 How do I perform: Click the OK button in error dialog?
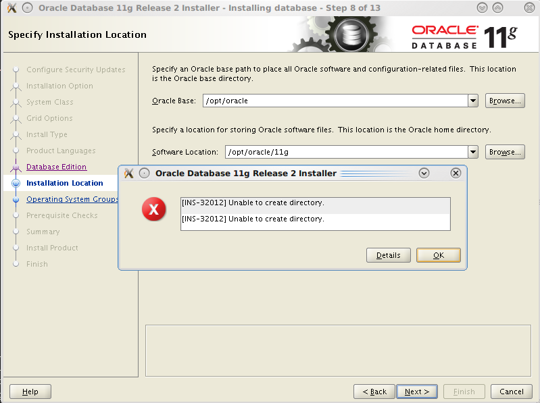click(438, 255)
